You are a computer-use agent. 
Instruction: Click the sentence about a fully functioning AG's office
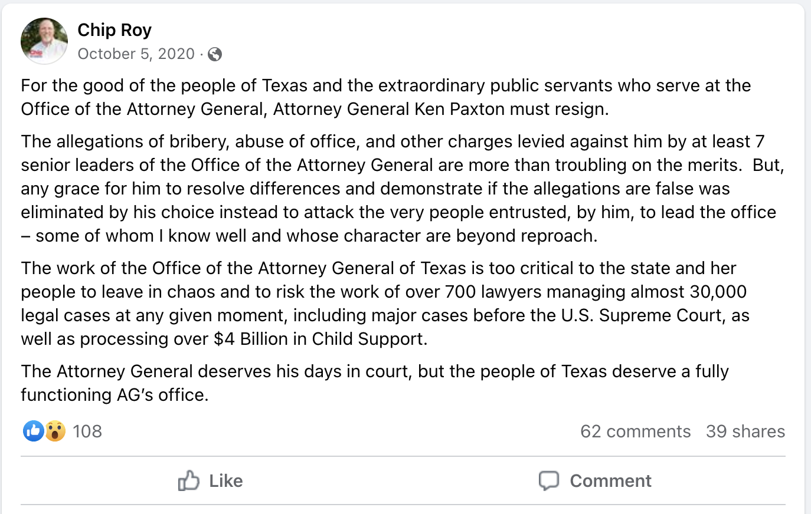pos(375,383)
